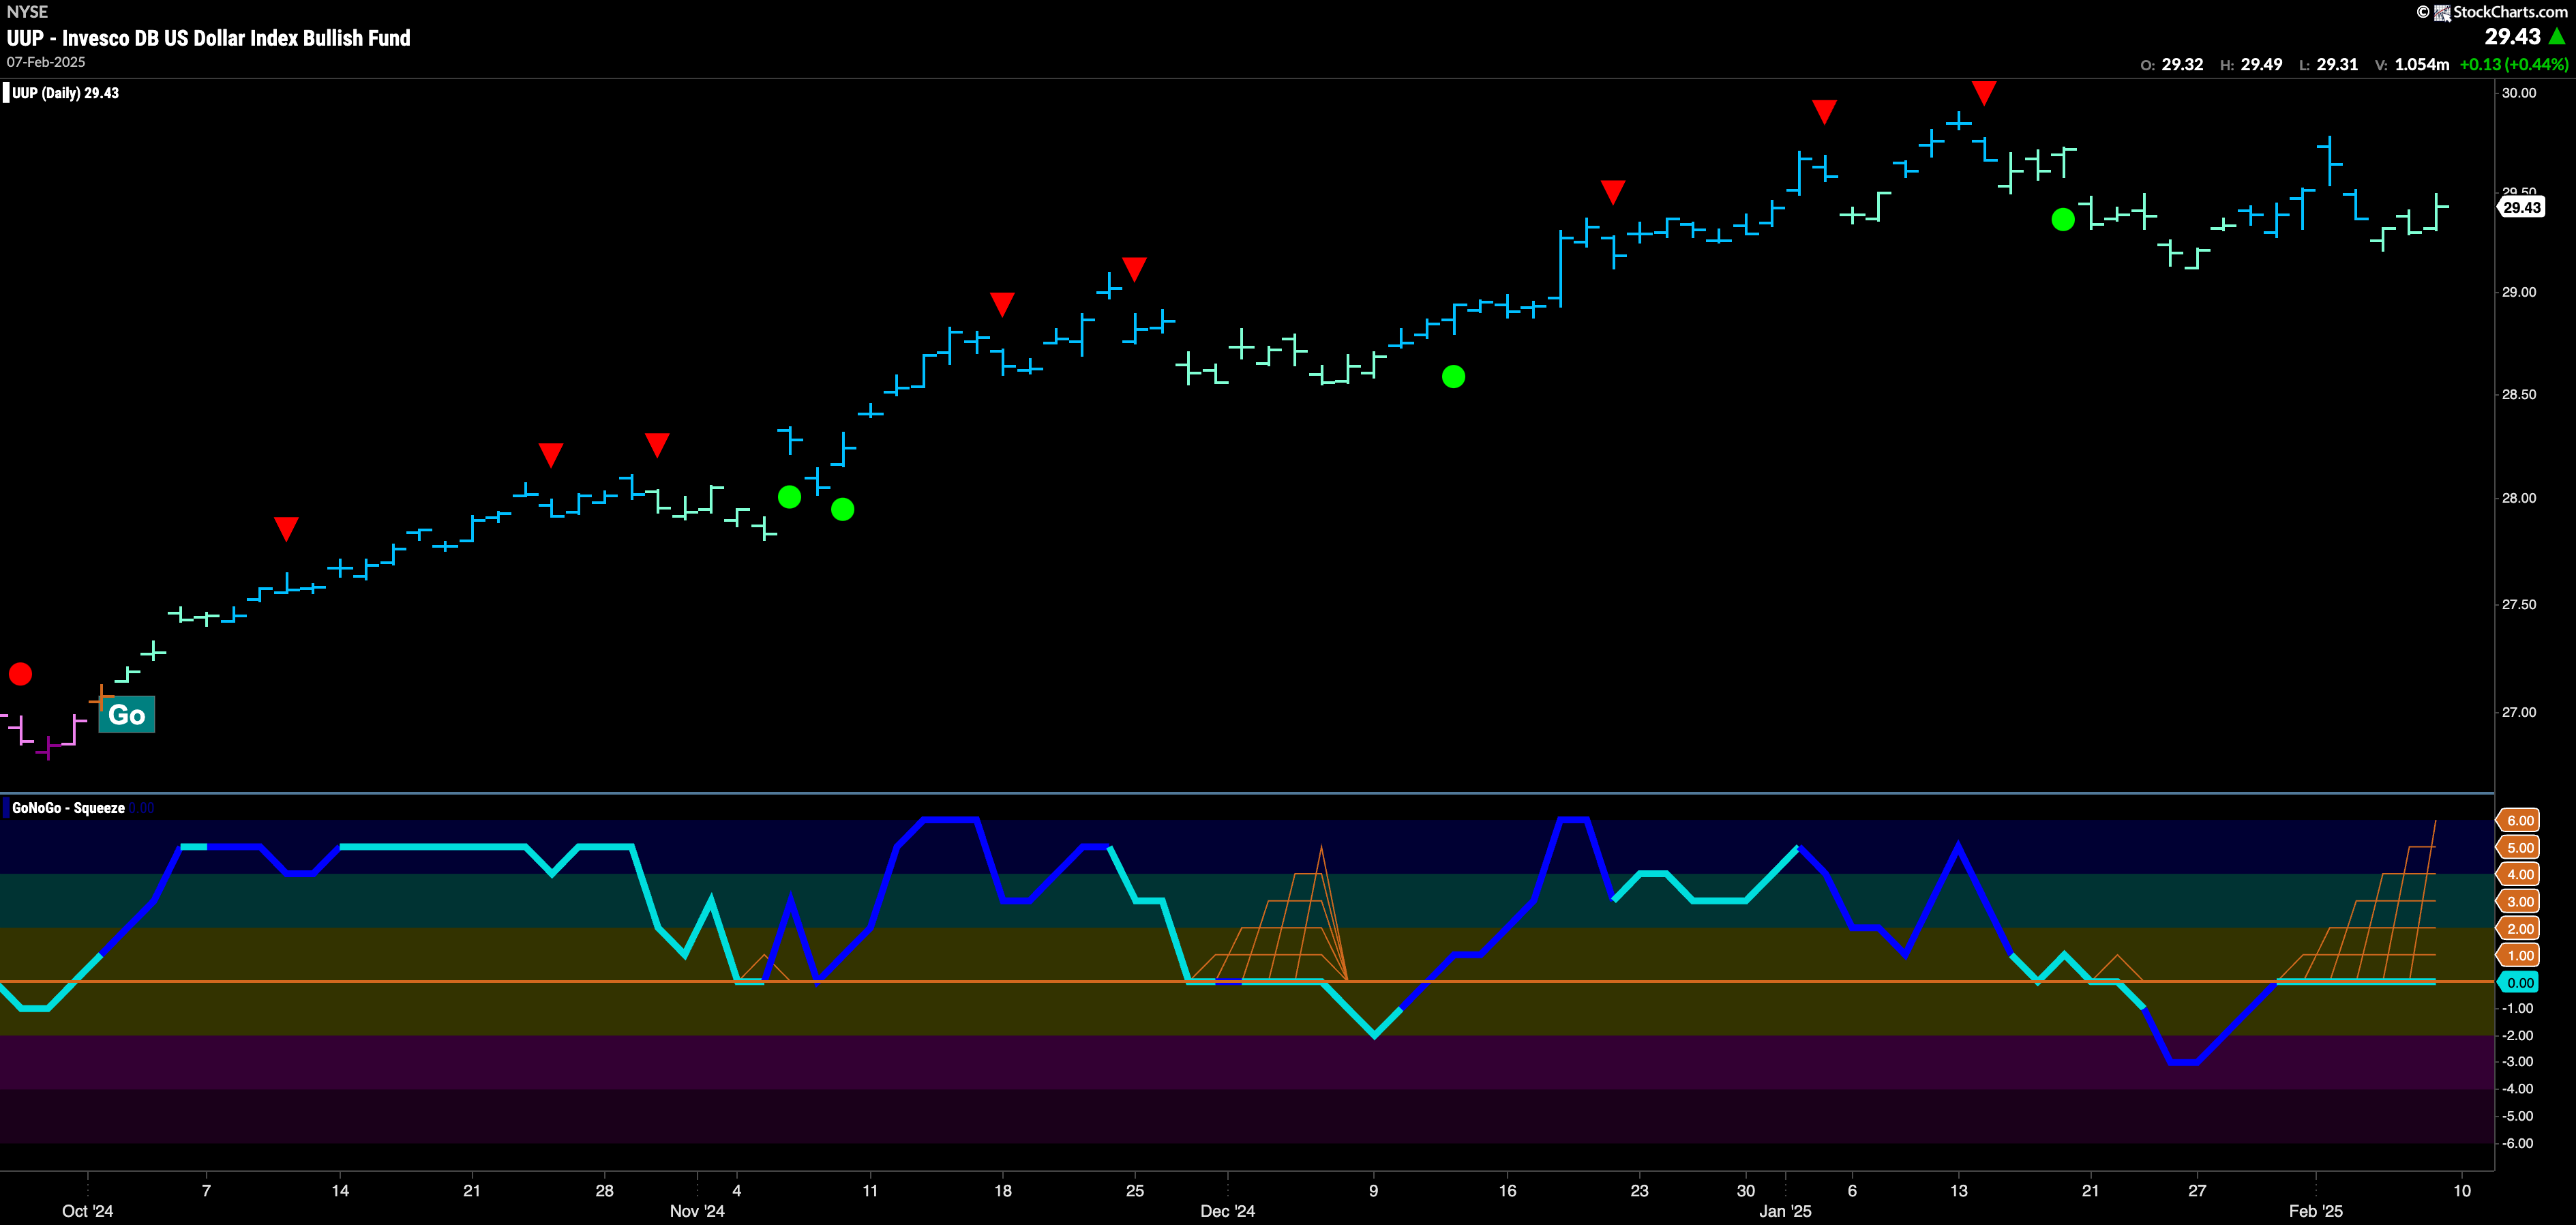Click the 29.43 current price badge
2576x1225 pixels.
[2520, 207]
